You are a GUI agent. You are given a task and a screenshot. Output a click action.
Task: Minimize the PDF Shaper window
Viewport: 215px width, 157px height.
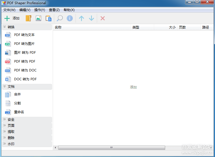(190, 2)
